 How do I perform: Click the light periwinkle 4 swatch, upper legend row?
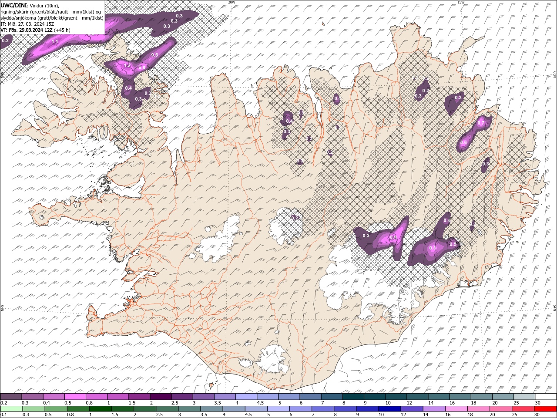(x=246, y=397)
